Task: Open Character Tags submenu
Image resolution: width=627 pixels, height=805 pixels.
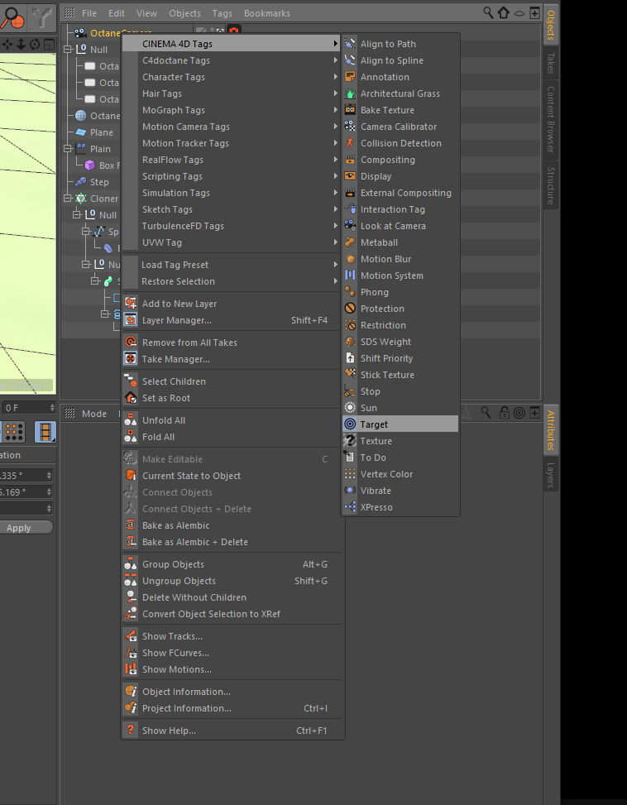Action: [232, 76]
